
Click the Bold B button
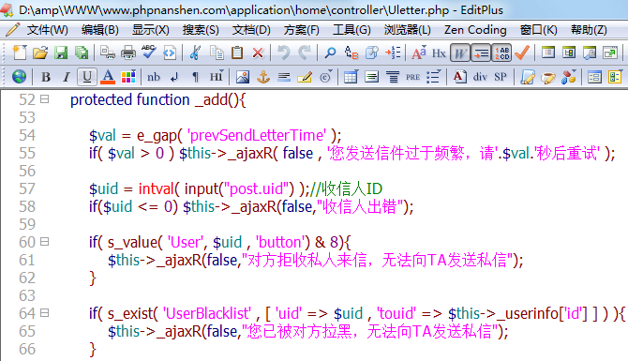[46, 77]
